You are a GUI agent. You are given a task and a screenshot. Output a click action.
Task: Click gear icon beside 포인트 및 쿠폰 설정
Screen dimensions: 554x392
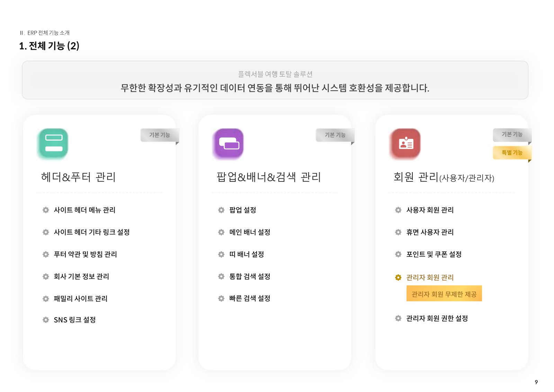click(398, 254)
